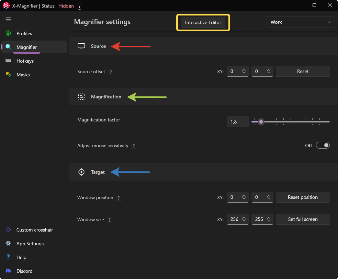Viewport: 338px width, 279px height.
Task: Click the help icon beside Source offset
Action: 111,72
